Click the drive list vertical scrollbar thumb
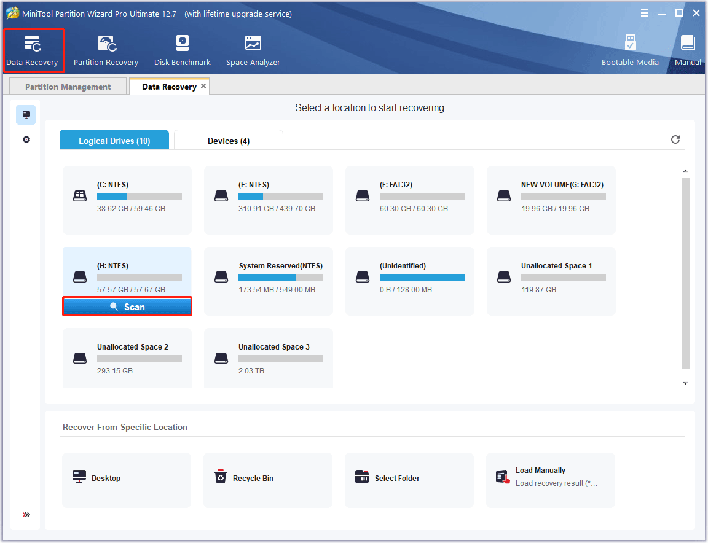The height and width of the screenshot is (543, 708). 685,273
